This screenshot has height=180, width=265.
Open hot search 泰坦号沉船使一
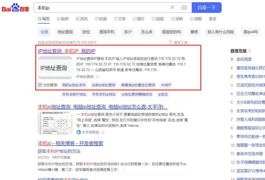point(251,137)
